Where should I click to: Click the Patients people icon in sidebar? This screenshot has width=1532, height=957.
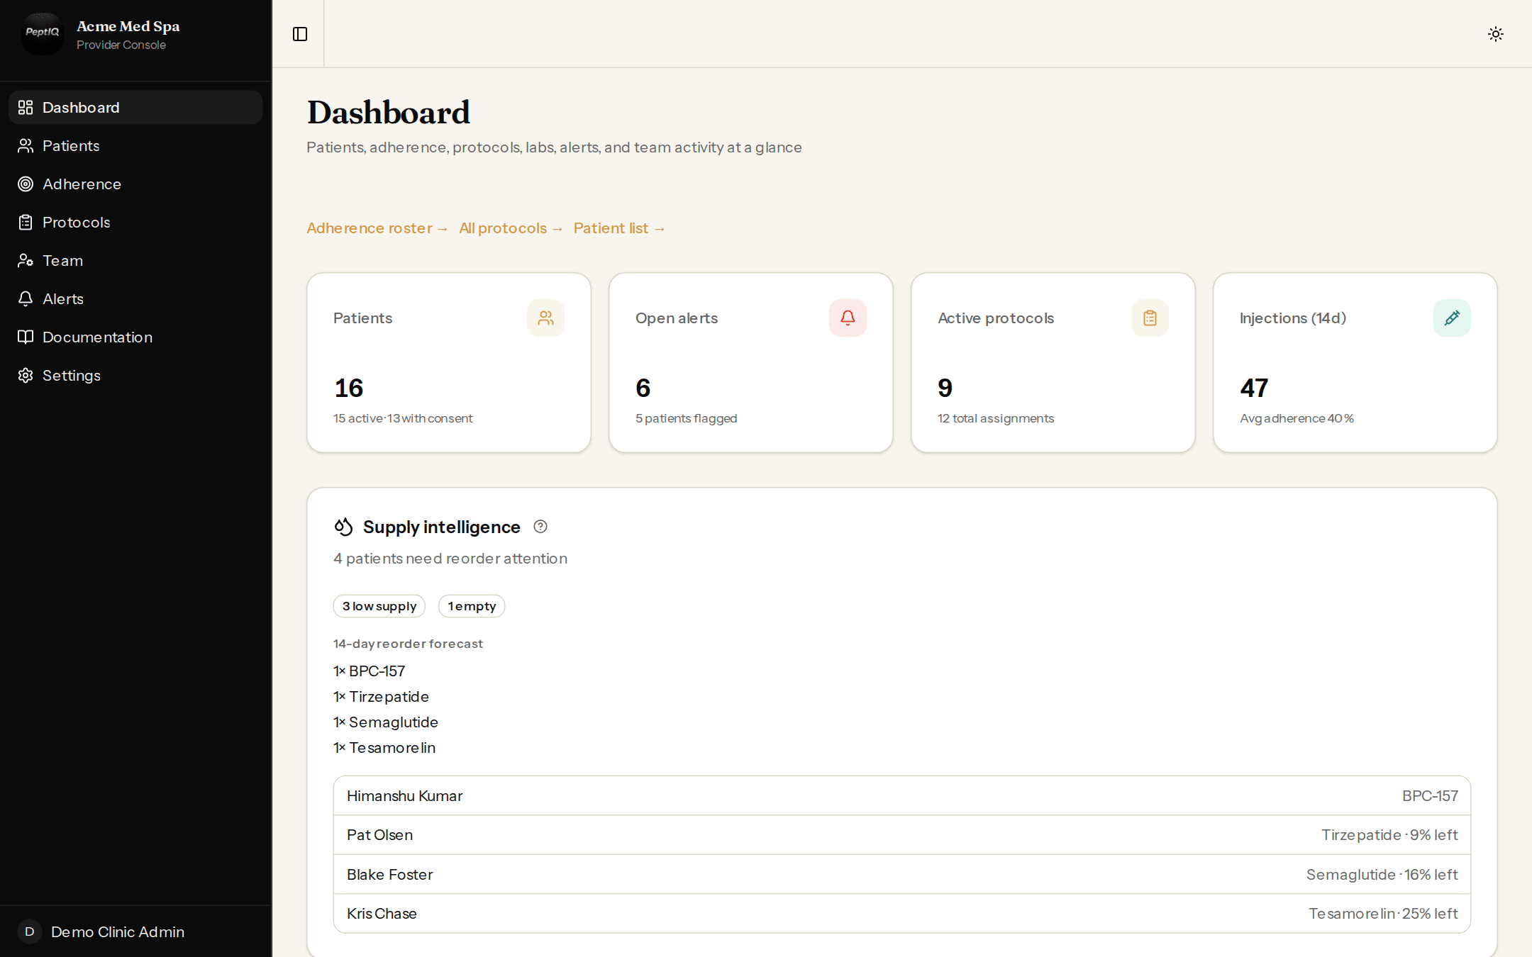tap(26, 145)
